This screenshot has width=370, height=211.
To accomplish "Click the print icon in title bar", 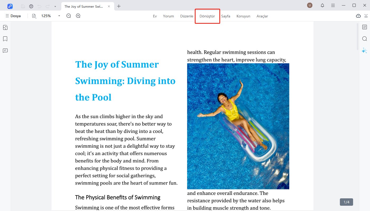I will pos(31,6).
